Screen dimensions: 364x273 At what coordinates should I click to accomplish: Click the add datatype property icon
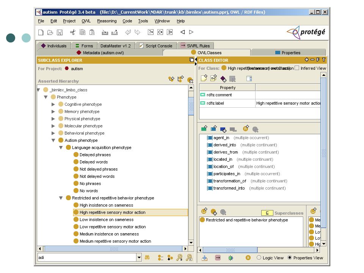(204, 128)
